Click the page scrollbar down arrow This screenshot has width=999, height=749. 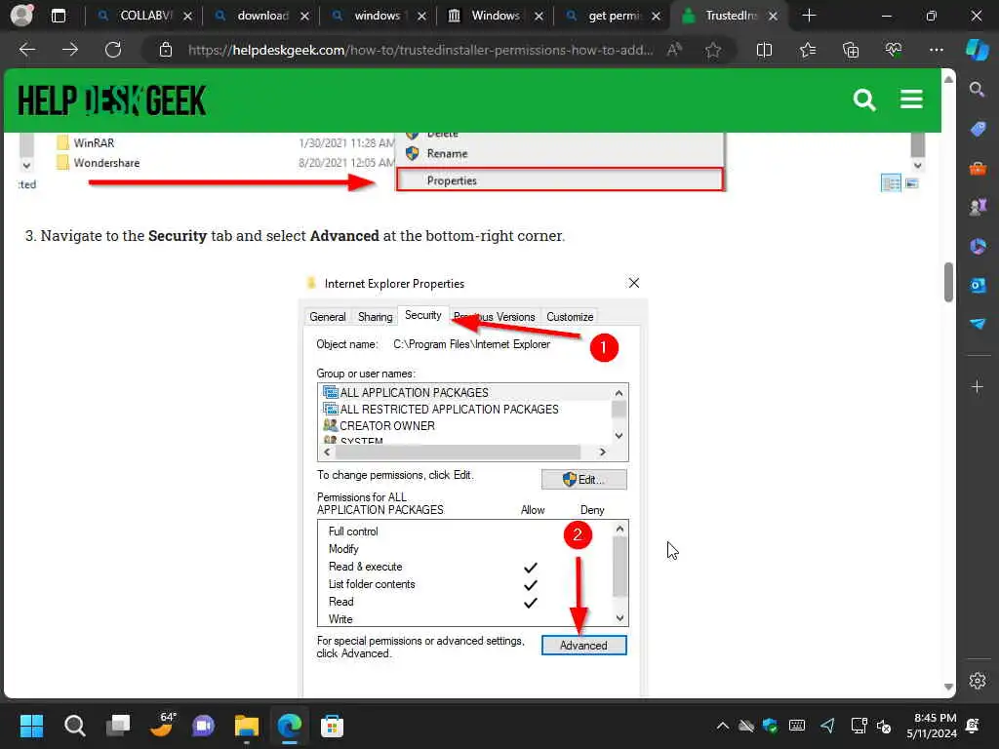[x=948, y=687]
